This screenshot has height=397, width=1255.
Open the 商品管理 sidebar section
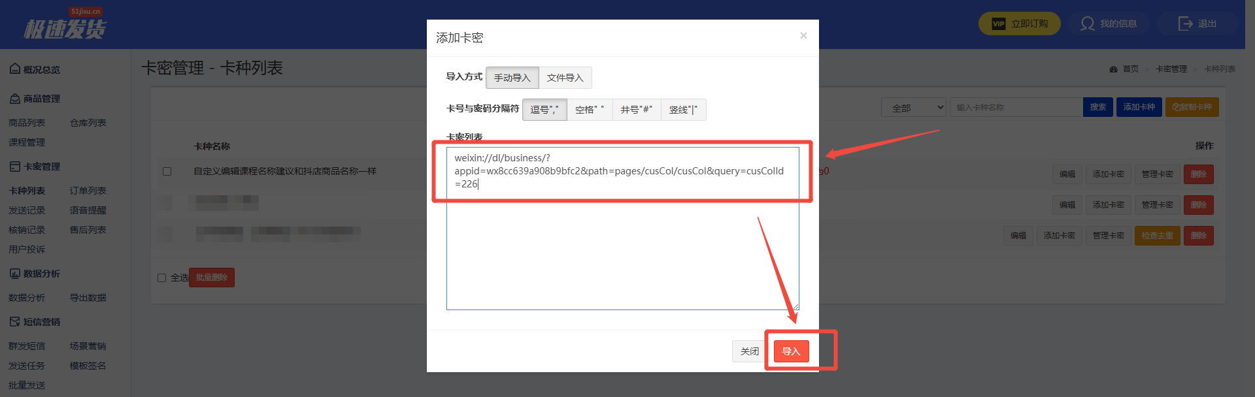click(35, 99)
